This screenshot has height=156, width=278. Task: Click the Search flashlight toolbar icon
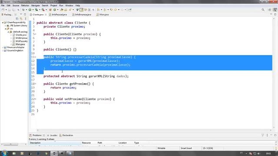point(70,10)
